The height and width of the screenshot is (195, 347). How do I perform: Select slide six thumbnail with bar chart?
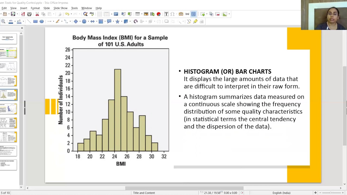tap(8, 109)
